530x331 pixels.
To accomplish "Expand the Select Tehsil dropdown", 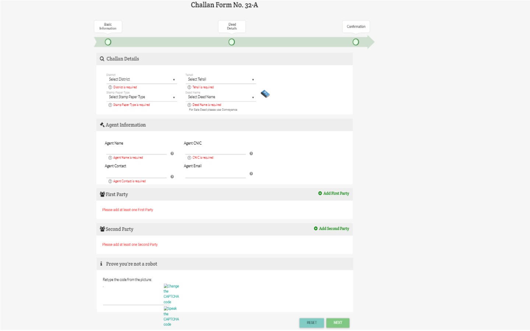I will pyautogui.click(x=220, y=79).
